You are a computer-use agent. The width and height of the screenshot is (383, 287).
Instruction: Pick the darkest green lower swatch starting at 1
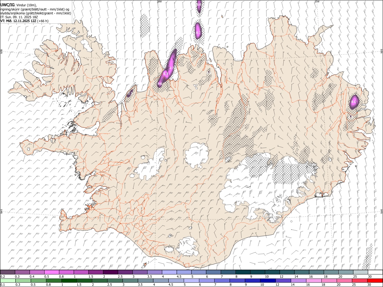point(69,281)
